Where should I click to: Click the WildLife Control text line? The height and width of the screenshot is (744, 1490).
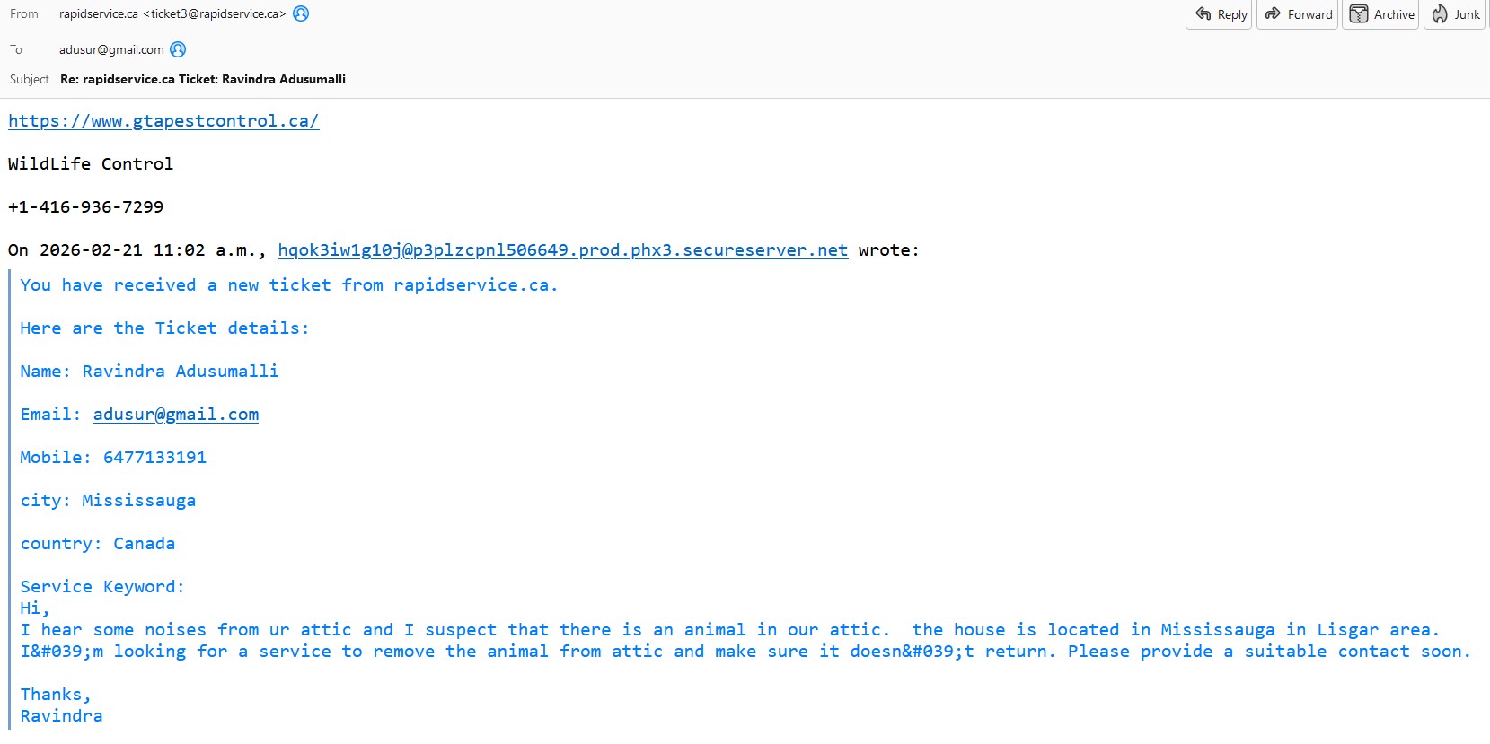pyautogui.click(x=91, y=164)
